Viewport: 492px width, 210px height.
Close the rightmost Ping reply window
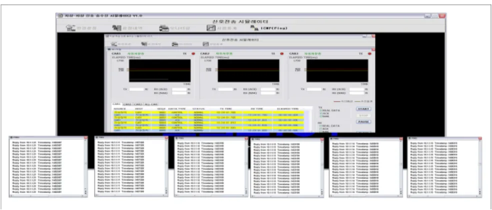pyautogui.click(x=480, y=138)
